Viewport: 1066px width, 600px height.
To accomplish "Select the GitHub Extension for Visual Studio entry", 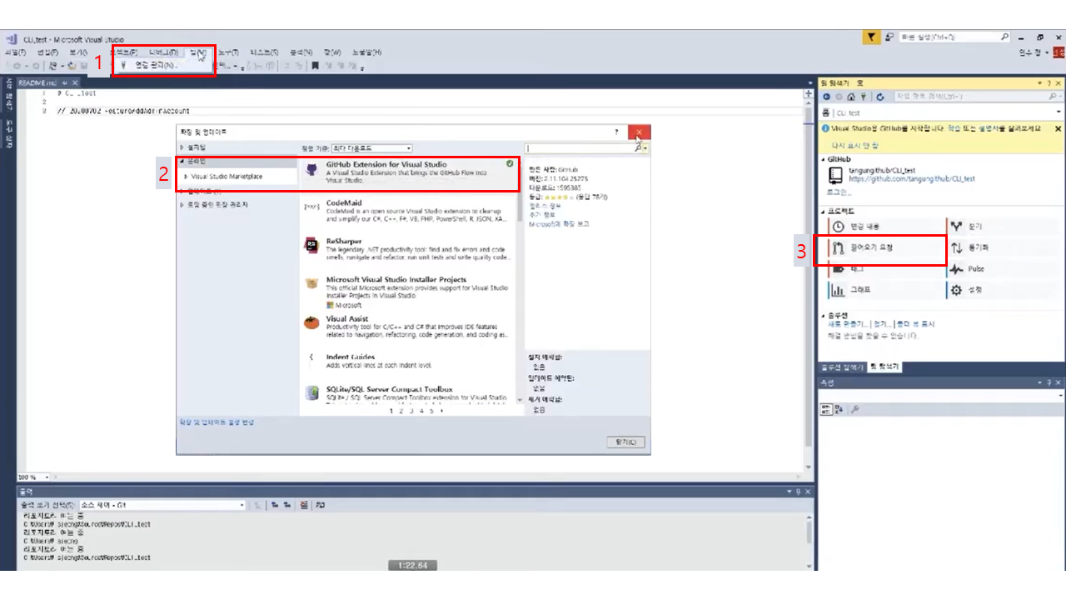I will (408, 175).
